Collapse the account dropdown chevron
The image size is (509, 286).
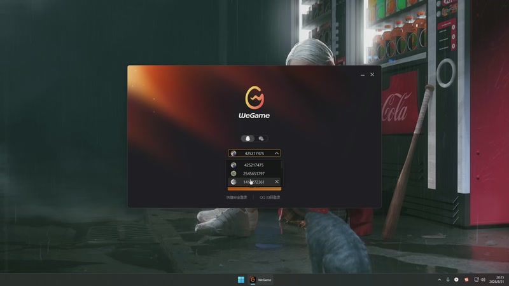277,153
